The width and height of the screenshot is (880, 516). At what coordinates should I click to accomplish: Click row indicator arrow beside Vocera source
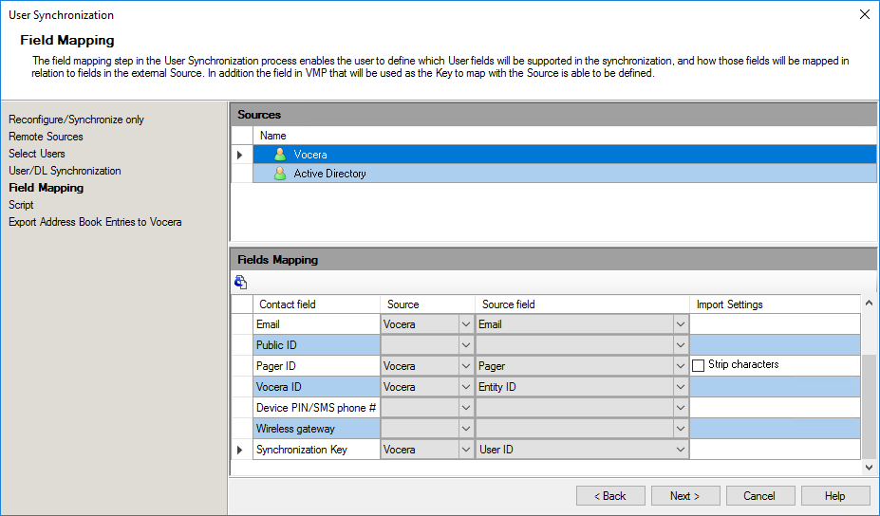[x=240, y=155]
